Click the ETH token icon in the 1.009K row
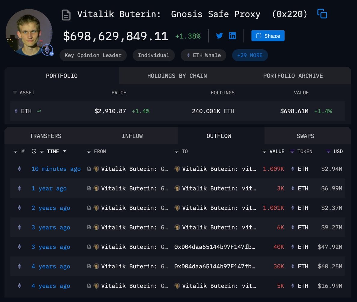The height and width of the screenshot is (302, 357). pyautogui.click(x=293, y=169)
